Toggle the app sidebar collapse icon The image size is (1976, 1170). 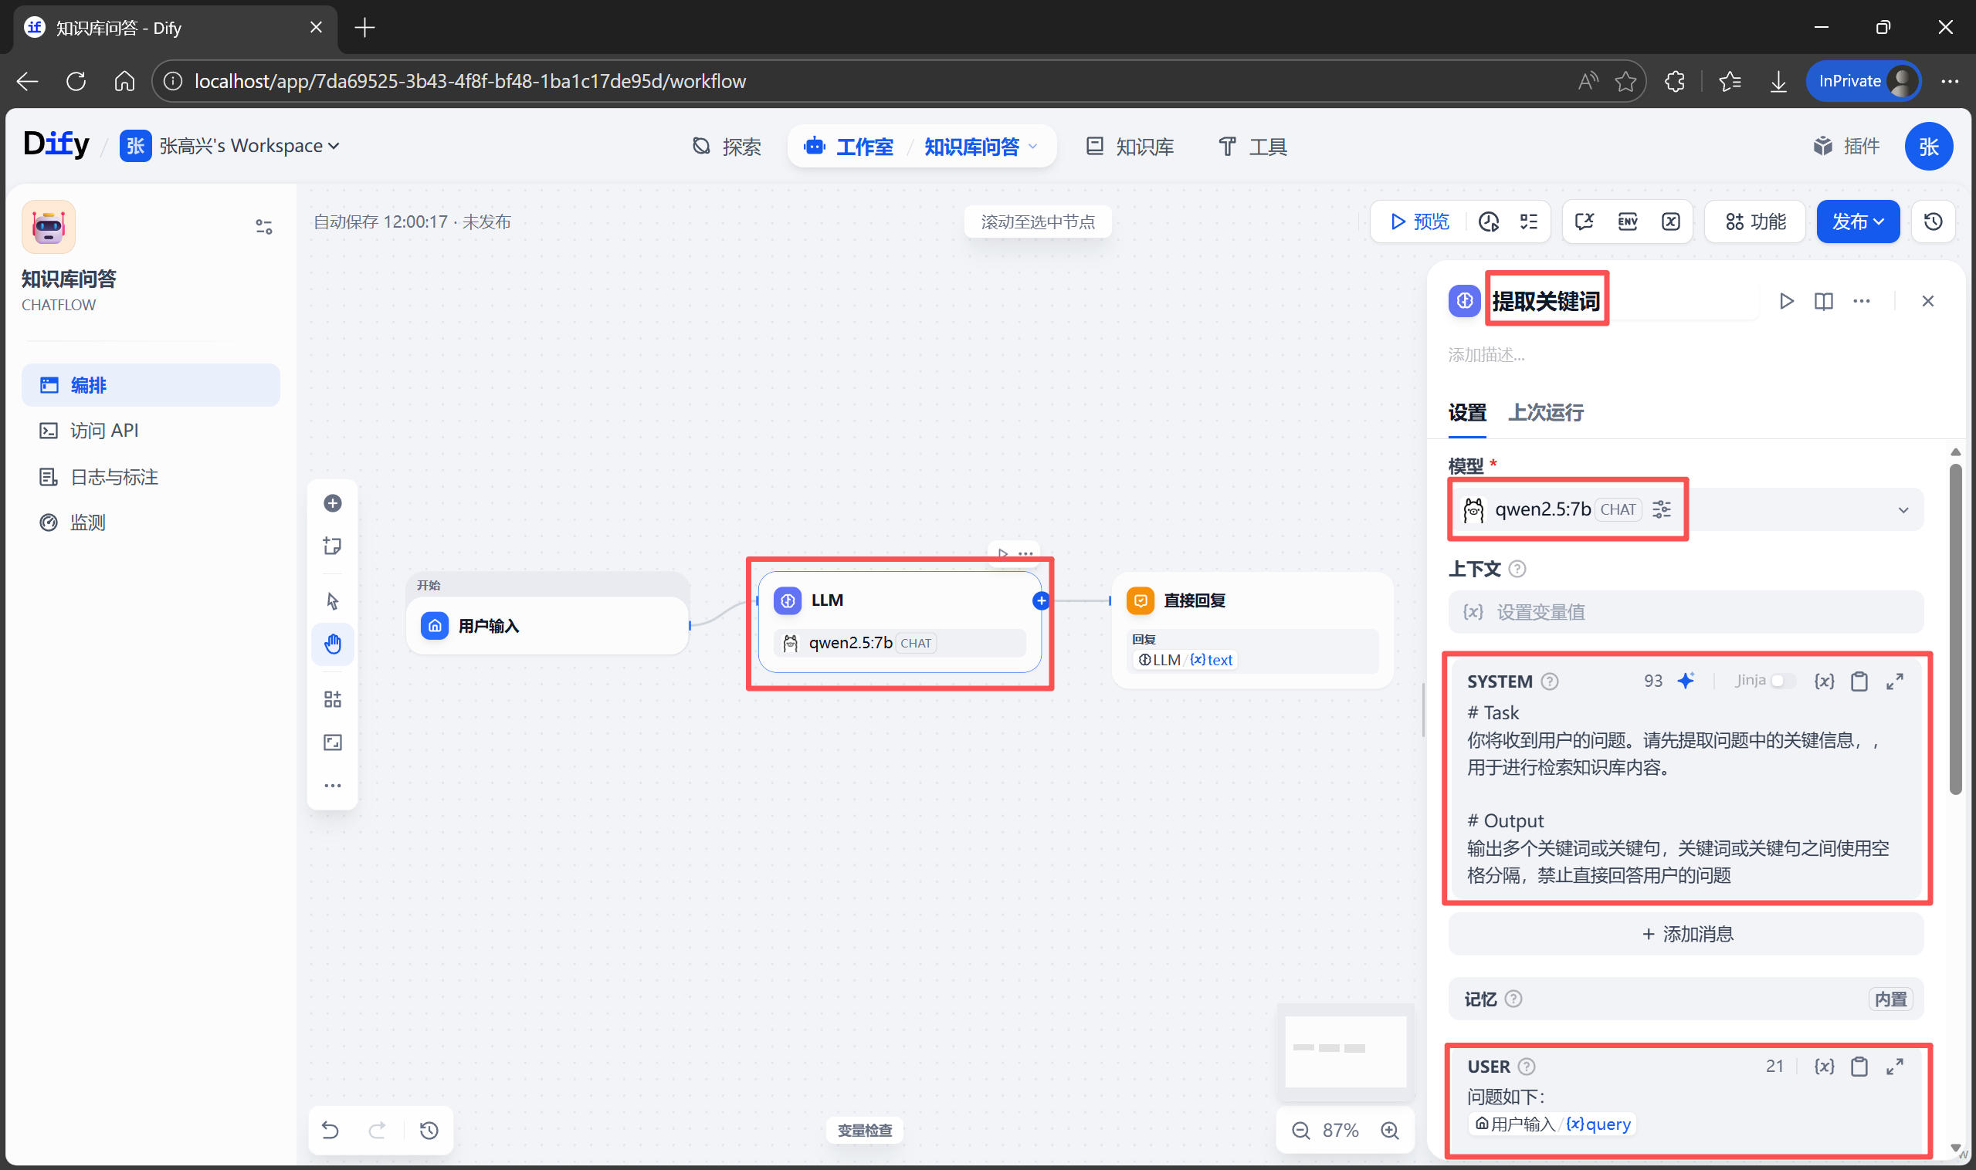[263, 227]
